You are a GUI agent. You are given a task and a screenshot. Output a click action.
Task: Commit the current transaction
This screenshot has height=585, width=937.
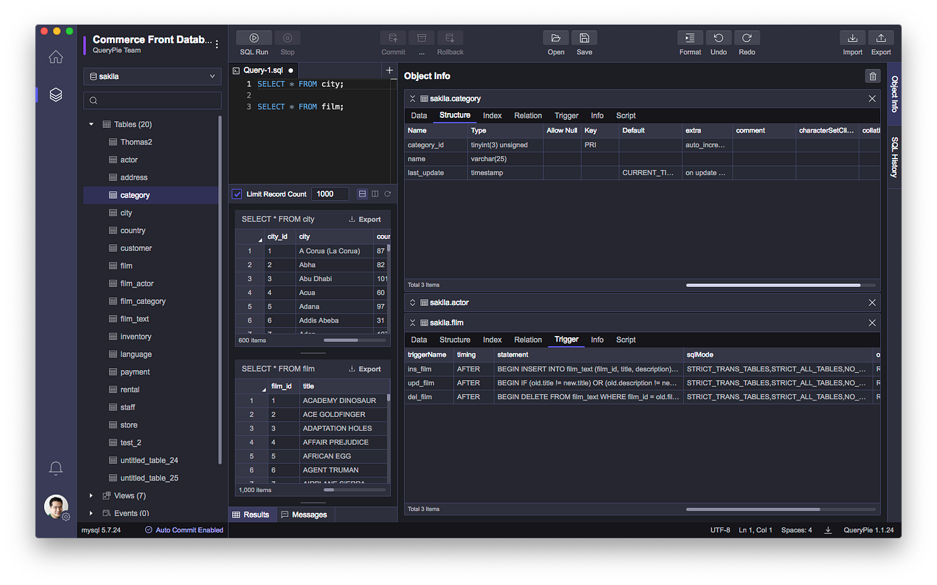click(x=393, y=38)
